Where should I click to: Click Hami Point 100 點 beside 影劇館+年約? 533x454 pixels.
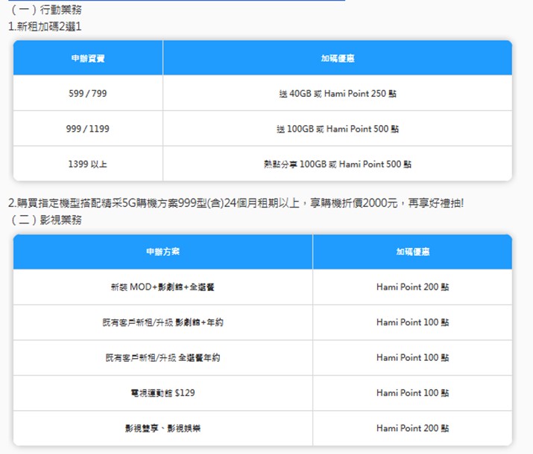[x=412, y=322]
